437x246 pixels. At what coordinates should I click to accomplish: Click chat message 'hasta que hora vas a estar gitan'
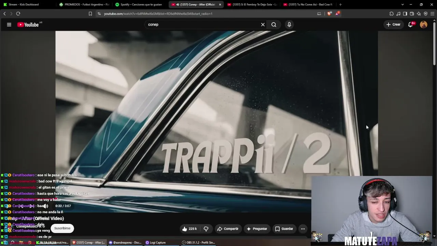[63, 194]
